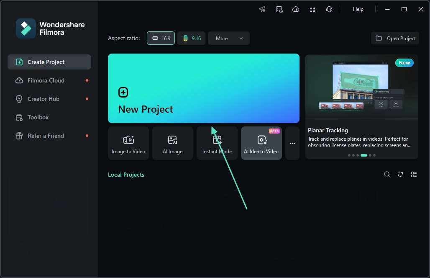Switch local projects list view layout

[x=414, y=174]
